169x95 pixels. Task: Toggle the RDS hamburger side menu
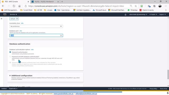[2, 19]
